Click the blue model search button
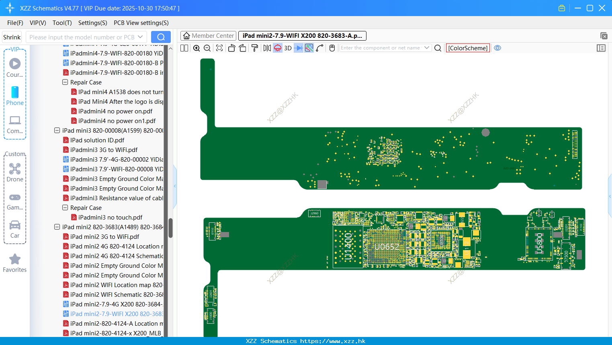The image size is (612, 345). 161,37
